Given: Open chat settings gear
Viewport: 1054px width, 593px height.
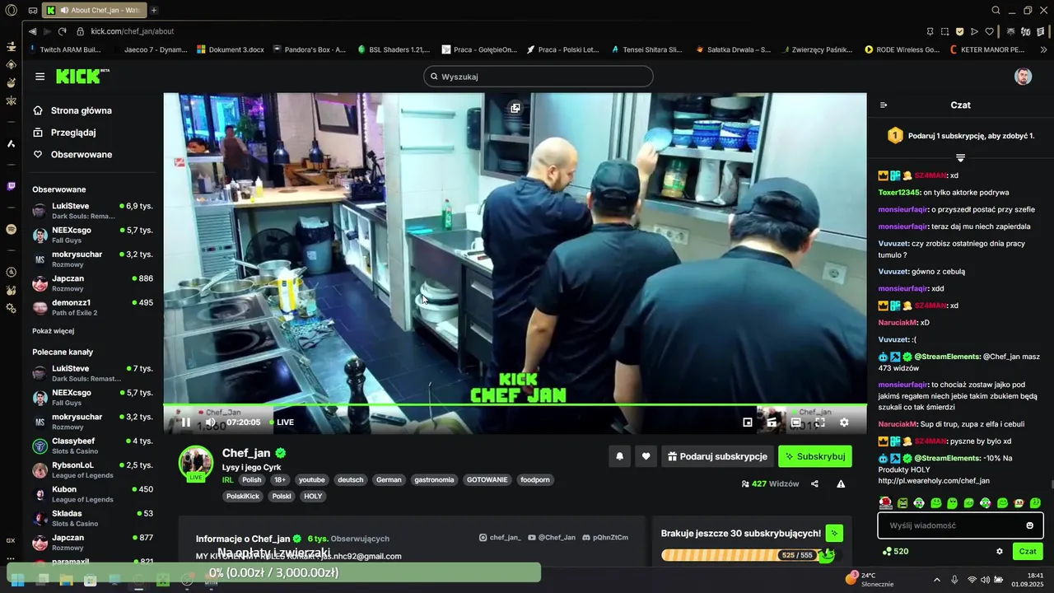Looking at the screenshot, I should (x=1000, y=551).
